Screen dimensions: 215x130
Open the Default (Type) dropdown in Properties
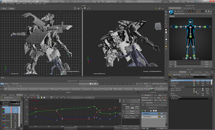click(x=179, y=75)
